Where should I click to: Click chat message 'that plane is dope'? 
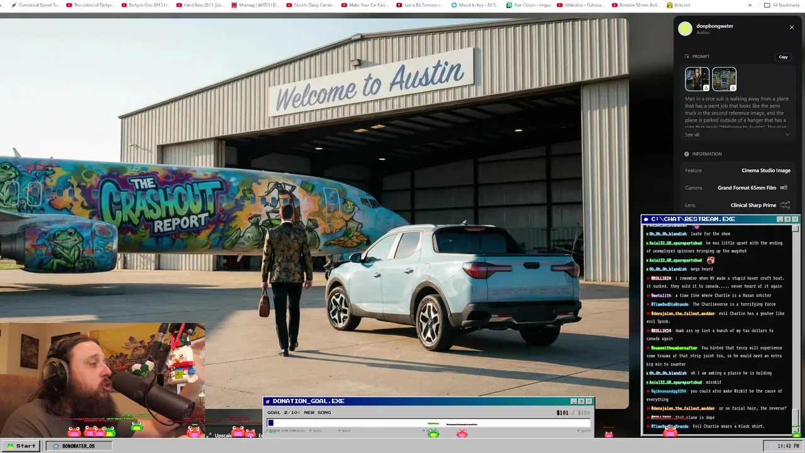[694, 417]
